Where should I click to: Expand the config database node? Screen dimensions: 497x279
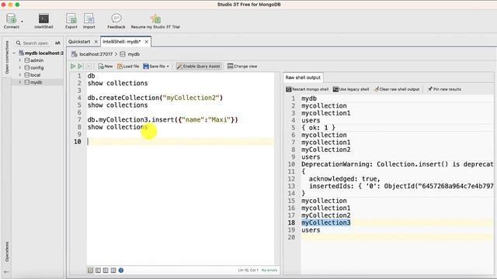pos(20,67)
